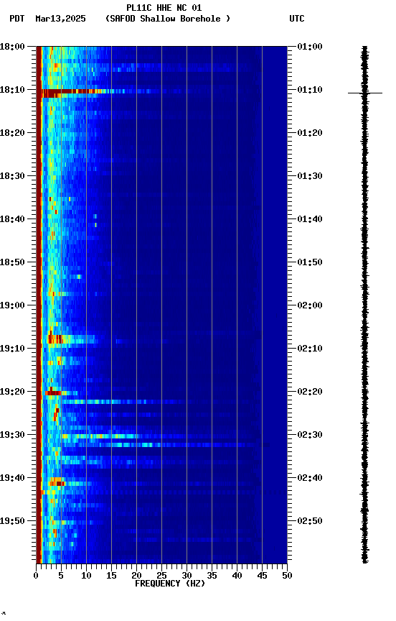Click the 50 Hz frequency axis label

pyautogui.click(x=287, y=576)
